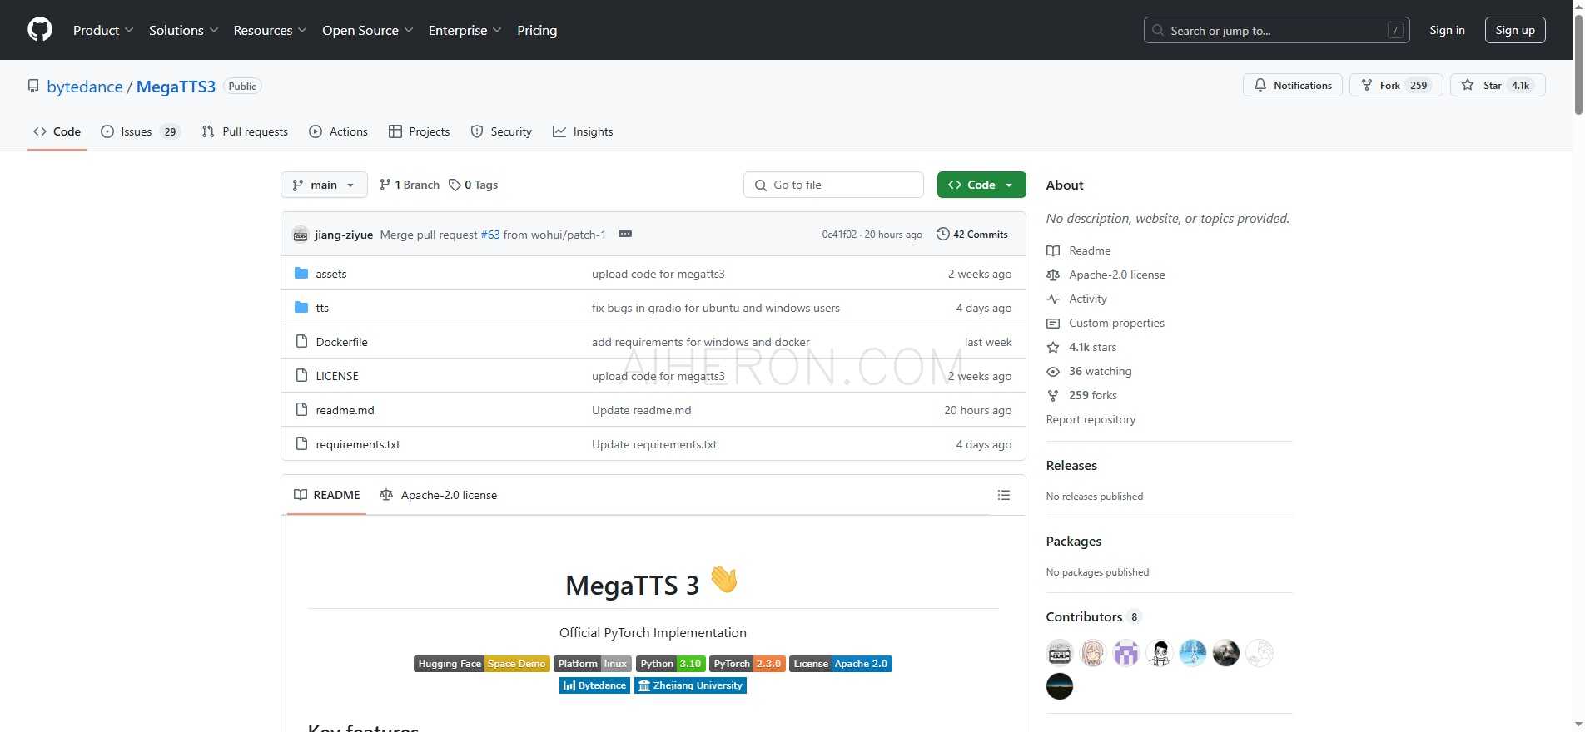Focus the Search or jump to field
Viewport: 1585px width, 732px height.
[x=1276, y=30]
